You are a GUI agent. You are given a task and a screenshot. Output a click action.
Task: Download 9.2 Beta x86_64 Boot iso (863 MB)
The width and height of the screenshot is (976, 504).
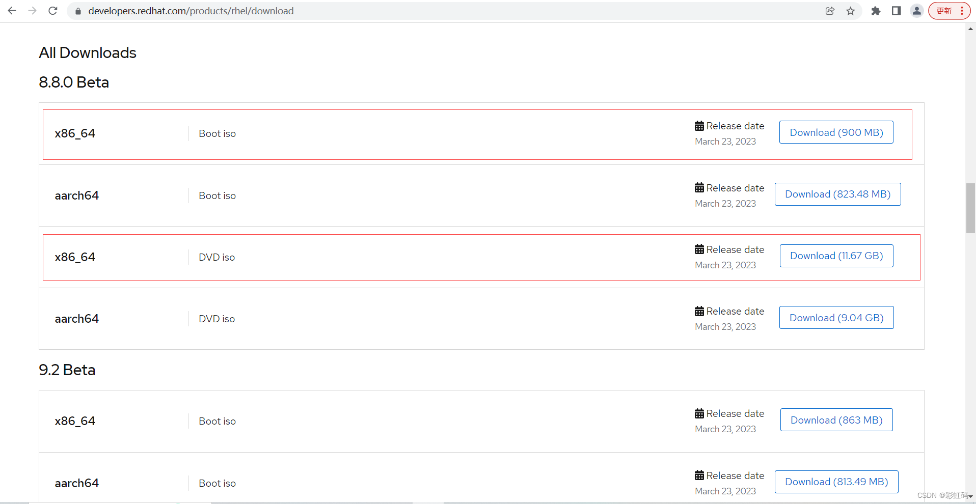point(836,420)
